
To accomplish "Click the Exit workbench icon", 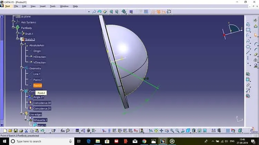I will point(256,26).
